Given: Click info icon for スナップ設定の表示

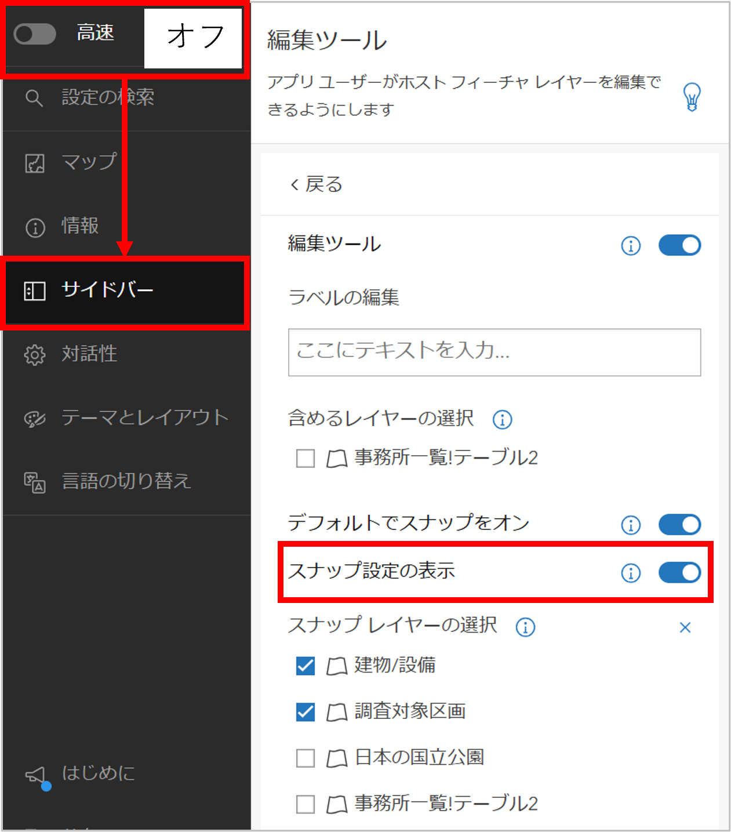Looking at the screenshot, I should point(631,573).
